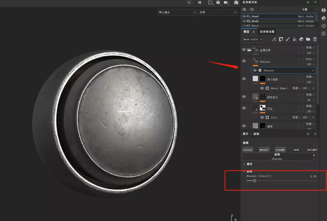Open display settings from right sidebar

point(323,11)
